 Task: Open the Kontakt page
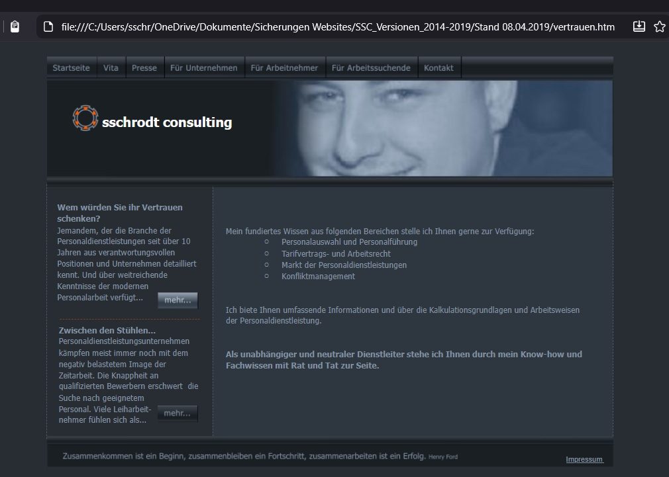(x=438, y=67)
